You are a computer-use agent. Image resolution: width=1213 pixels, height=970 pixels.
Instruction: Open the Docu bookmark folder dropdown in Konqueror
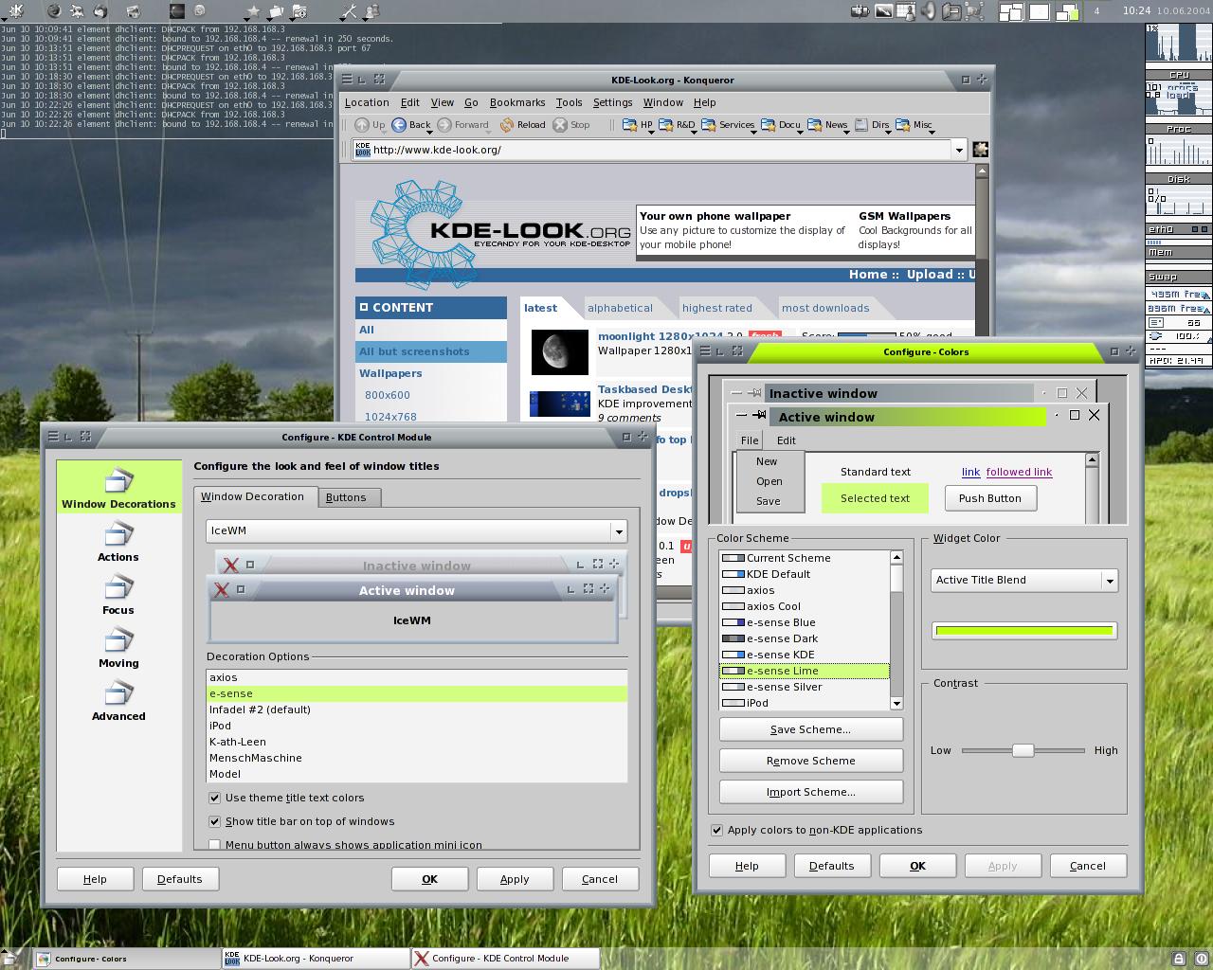click(783, 125)
